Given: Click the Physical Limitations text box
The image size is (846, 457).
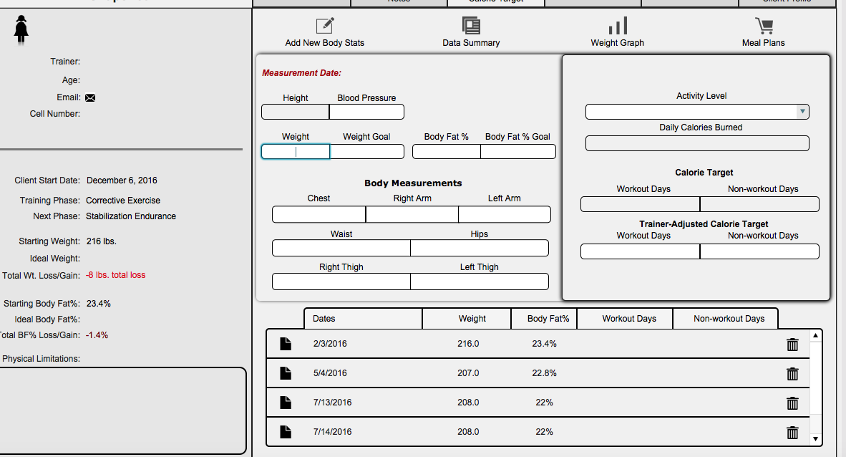Looking at the screenshot, I should [122, 411].
